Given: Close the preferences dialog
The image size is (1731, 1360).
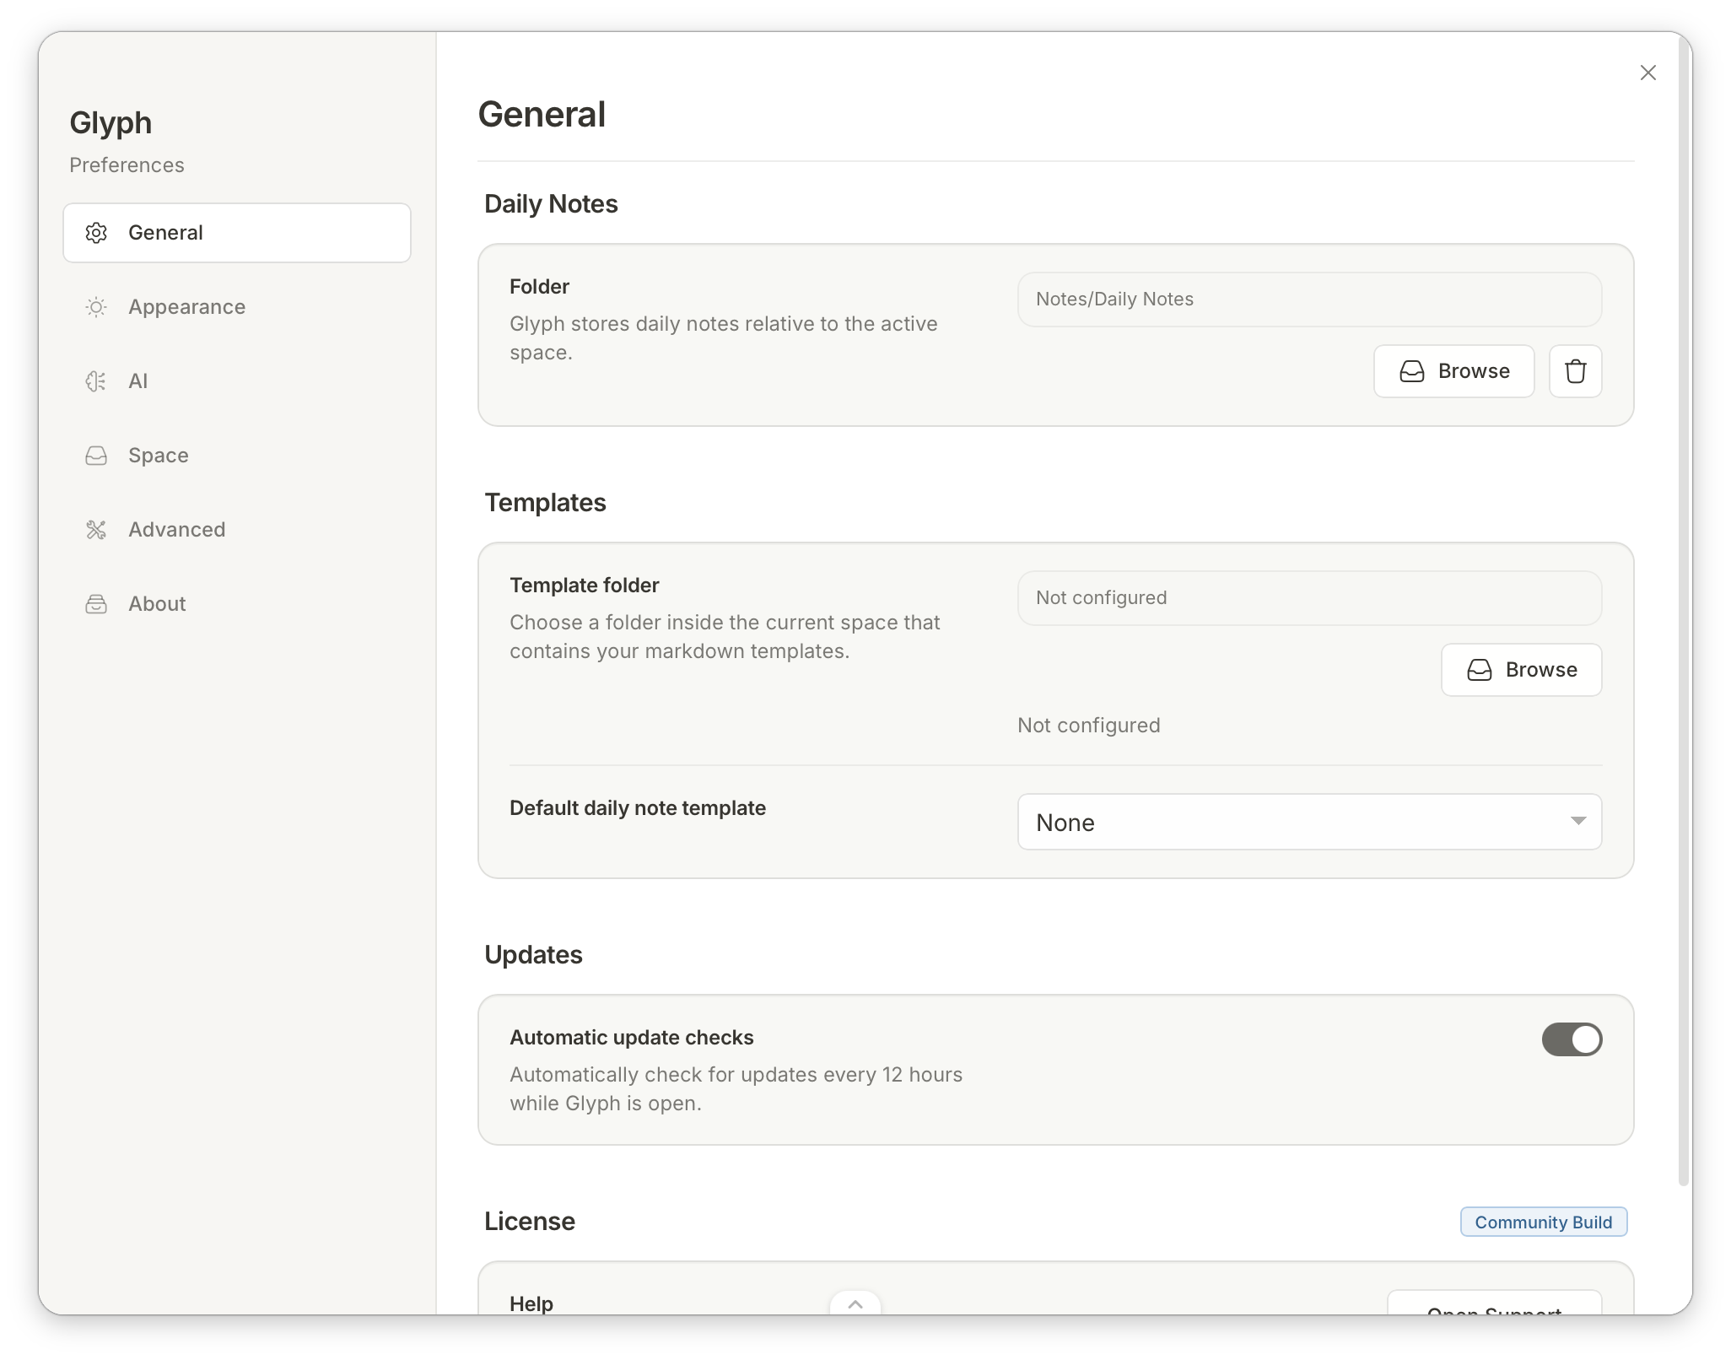Looking at the screenshot, I should coord(1647,73).
